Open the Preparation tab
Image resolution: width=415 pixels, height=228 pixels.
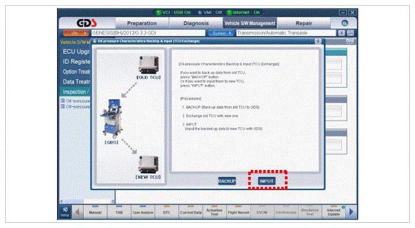(x=142, y=23)
